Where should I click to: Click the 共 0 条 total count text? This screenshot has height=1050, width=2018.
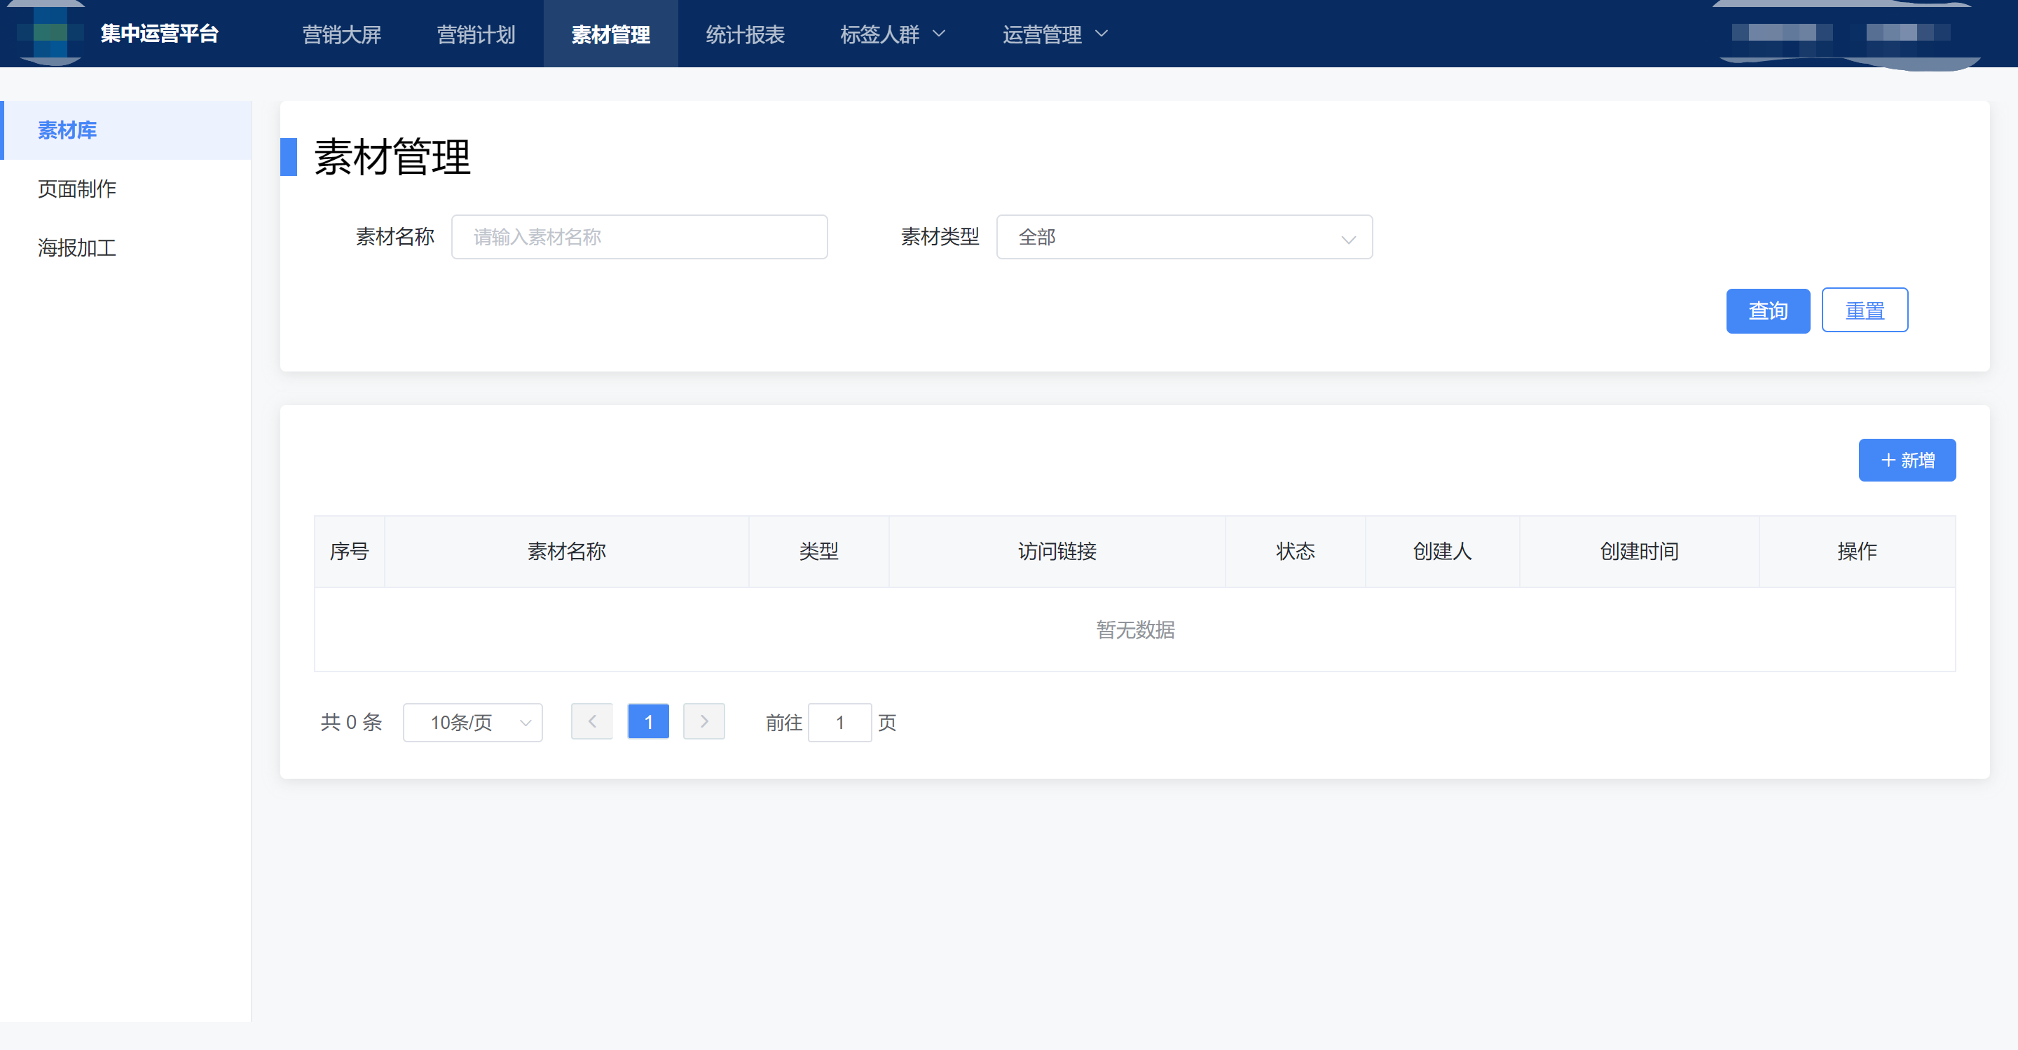point(351,722)
